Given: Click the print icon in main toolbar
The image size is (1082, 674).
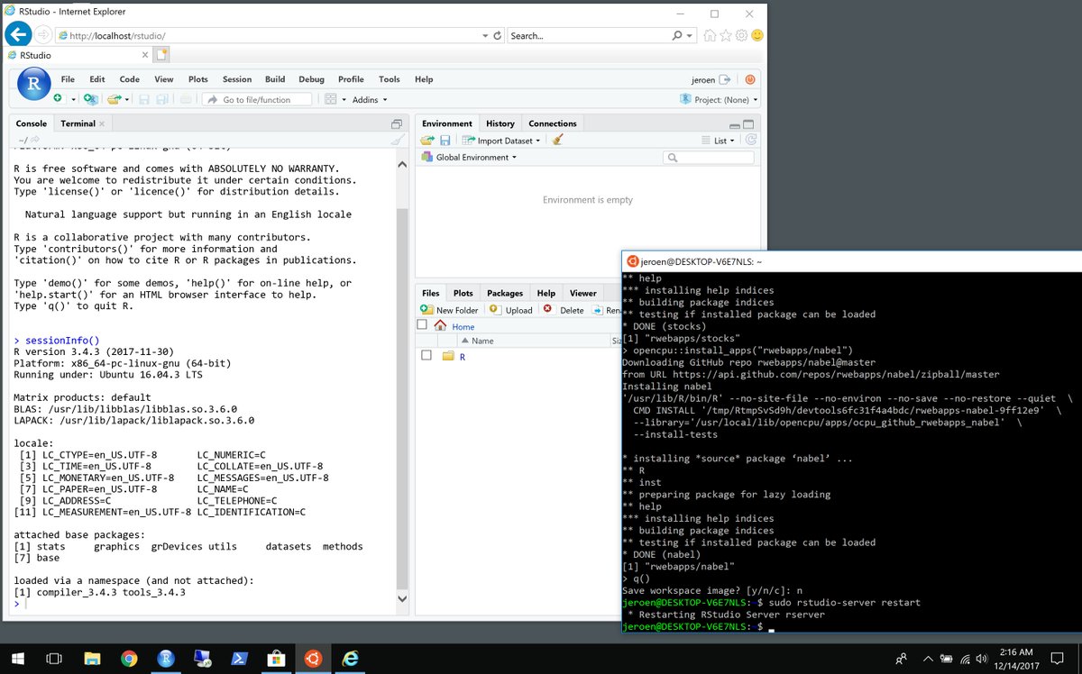Looking at the screenshot, I should tap(186, 99).
